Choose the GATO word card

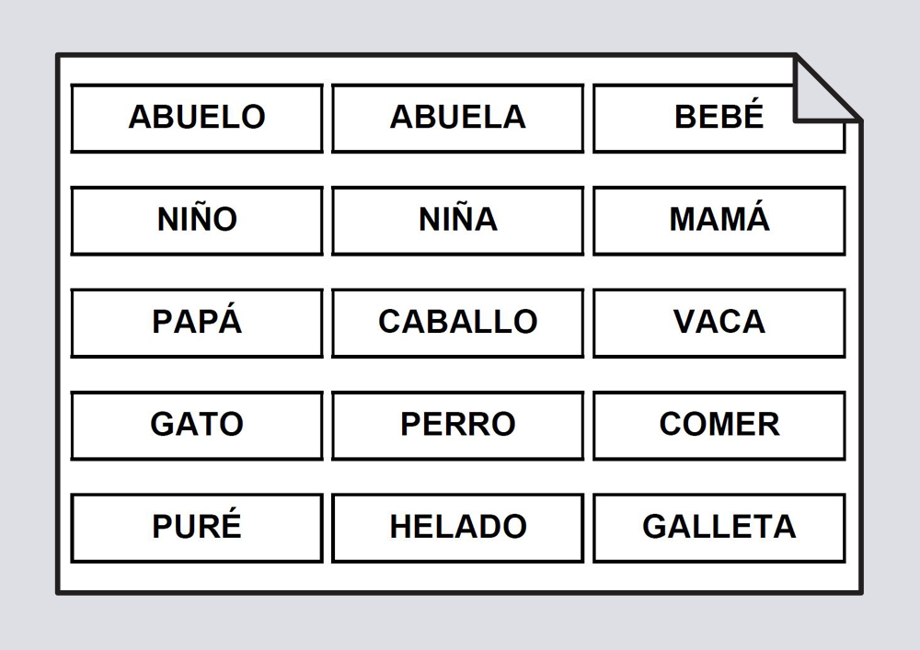click(197, 426)
